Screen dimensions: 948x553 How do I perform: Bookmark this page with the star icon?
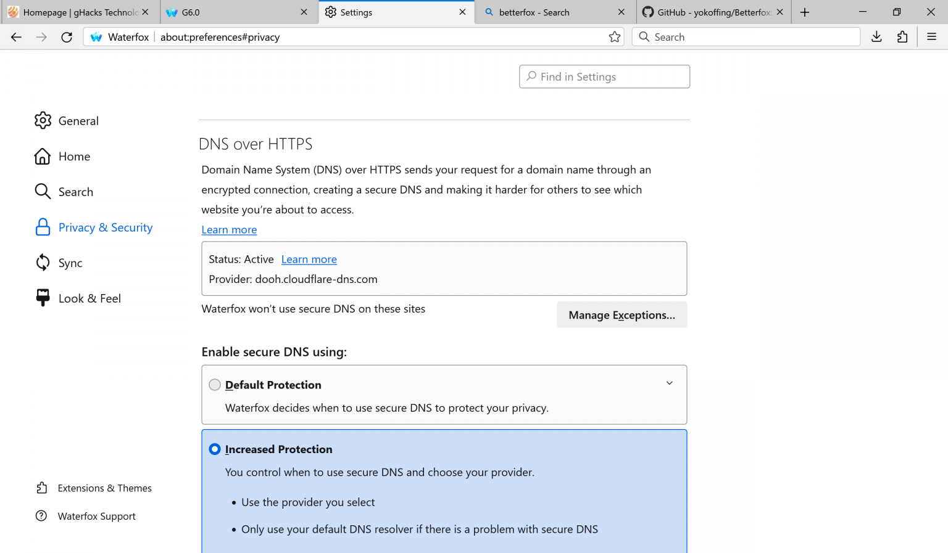click(x=614, y=37)
